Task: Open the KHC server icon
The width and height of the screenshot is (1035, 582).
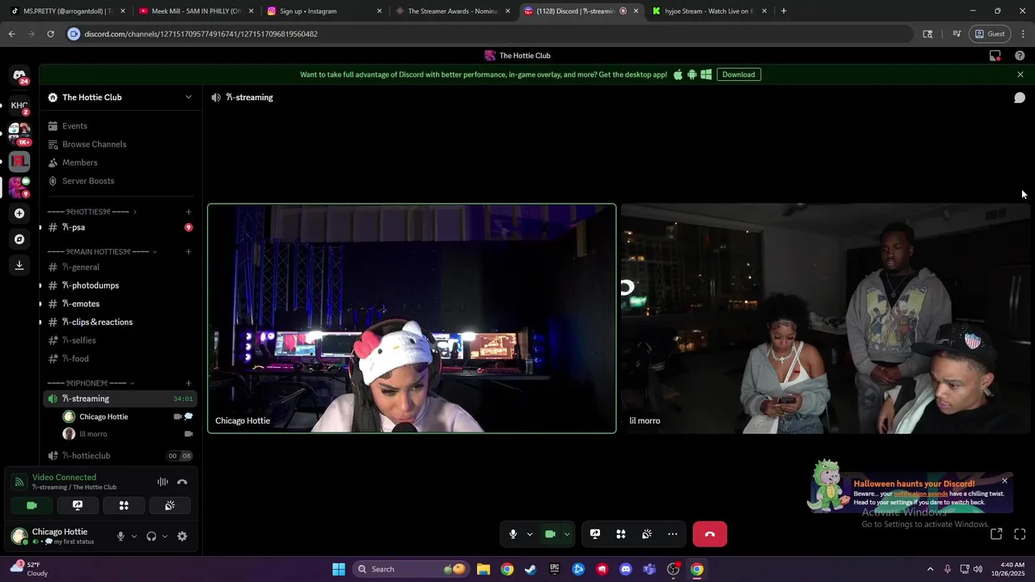Action: (x=19, y=105)
